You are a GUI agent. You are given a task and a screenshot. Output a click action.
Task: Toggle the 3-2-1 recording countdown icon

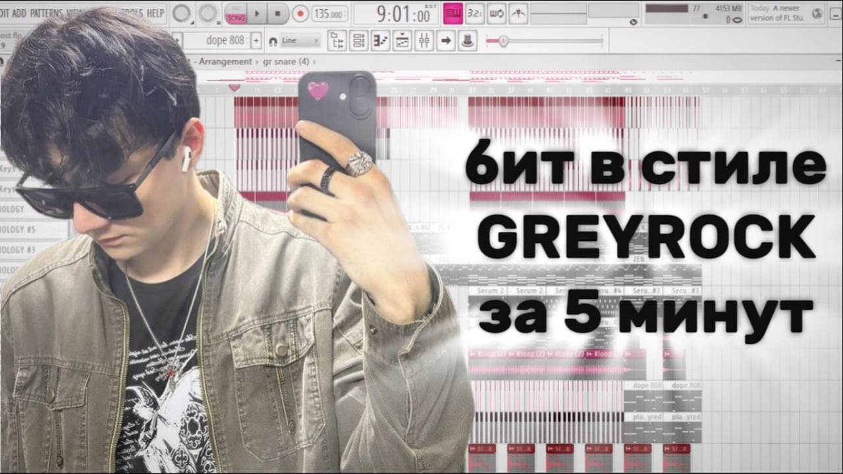point(474,13)
